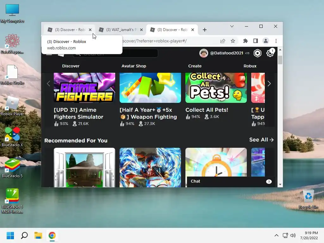Open the Windows Start menu
324x243 pixels.
(x=10, y=235)
